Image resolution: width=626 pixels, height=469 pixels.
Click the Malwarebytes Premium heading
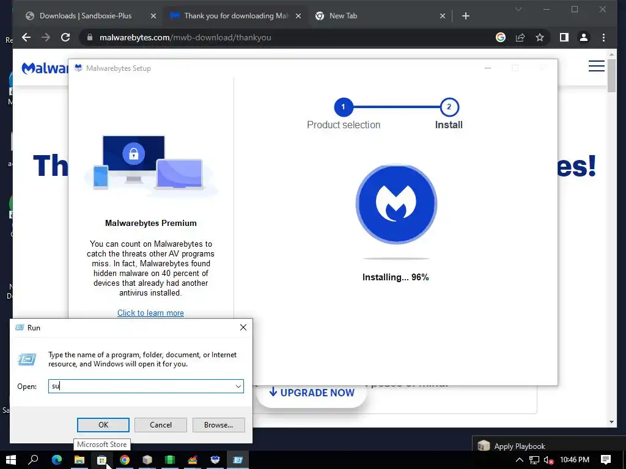point(151,223)
